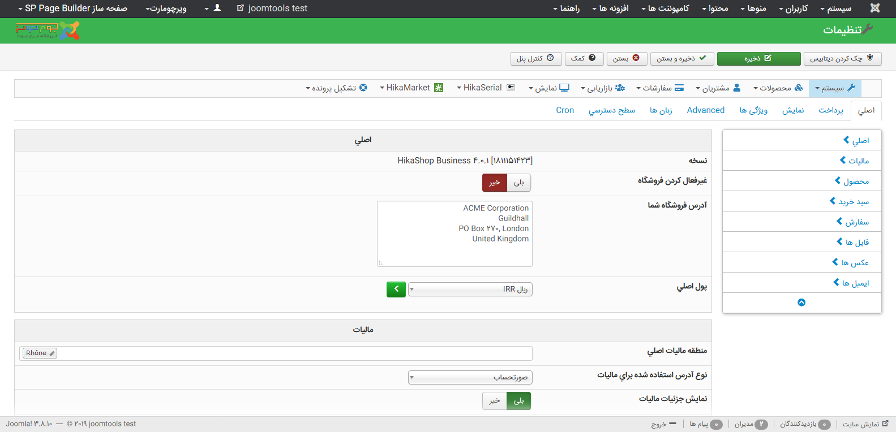The height and width of the screenshot is (432, 896).
Task: Select خیر for disable store option
Action: [495, 183]
